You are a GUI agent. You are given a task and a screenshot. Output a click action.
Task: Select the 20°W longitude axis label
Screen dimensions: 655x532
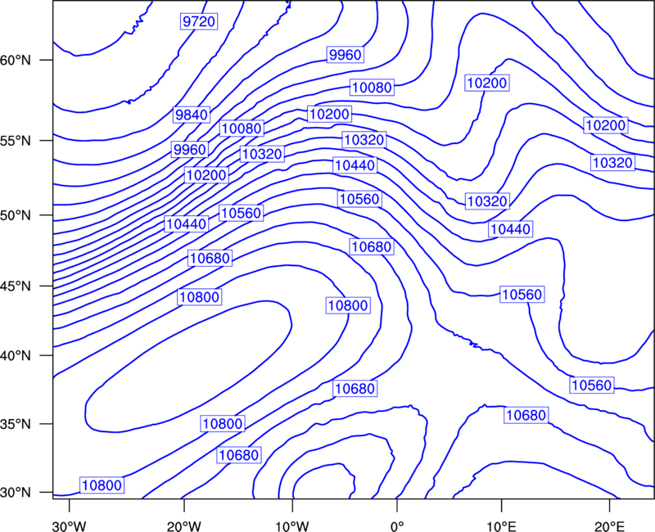[x=184, y=526]
